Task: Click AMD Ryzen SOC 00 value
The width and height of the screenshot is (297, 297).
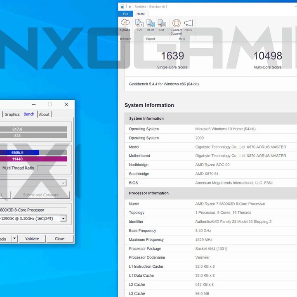Action: pos(212,165)
